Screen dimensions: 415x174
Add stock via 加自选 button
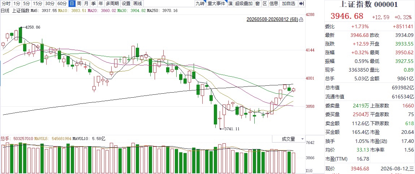point(289,4)
